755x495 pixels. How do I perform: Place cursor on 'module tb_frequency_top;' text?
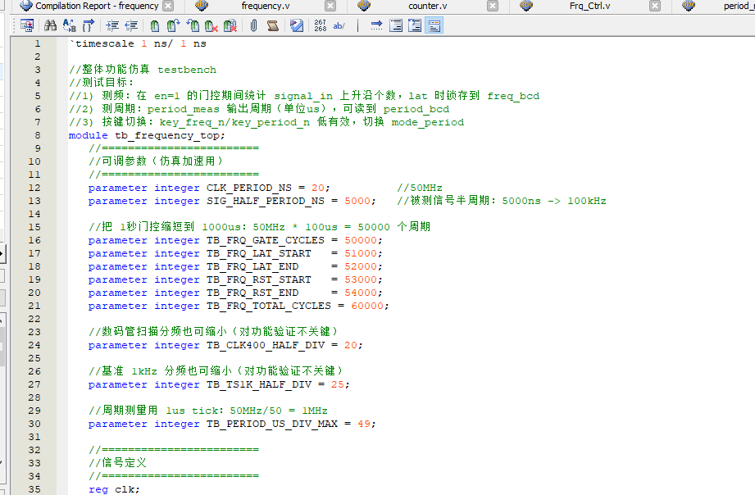147,135
